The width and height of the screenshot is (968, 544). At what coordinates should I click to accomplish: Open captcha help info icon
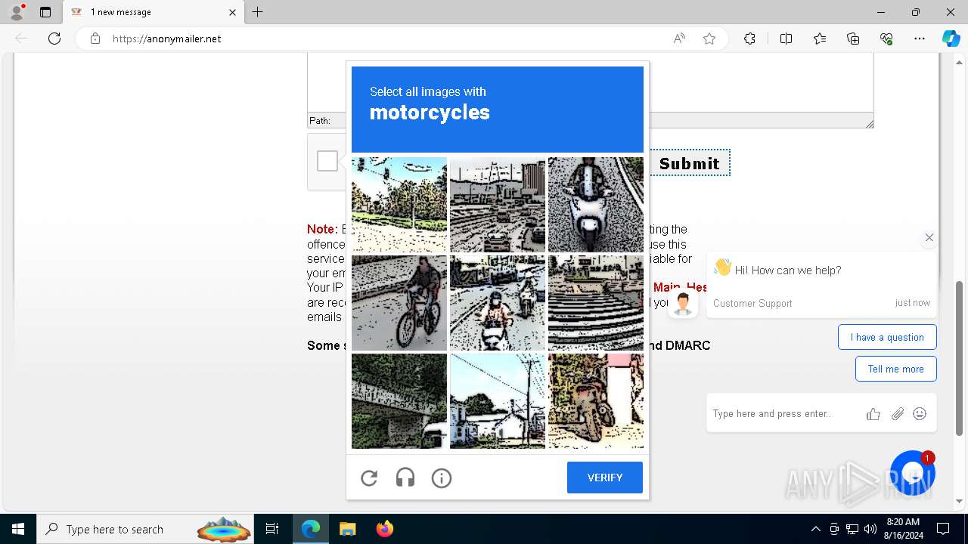pos(442,478)
